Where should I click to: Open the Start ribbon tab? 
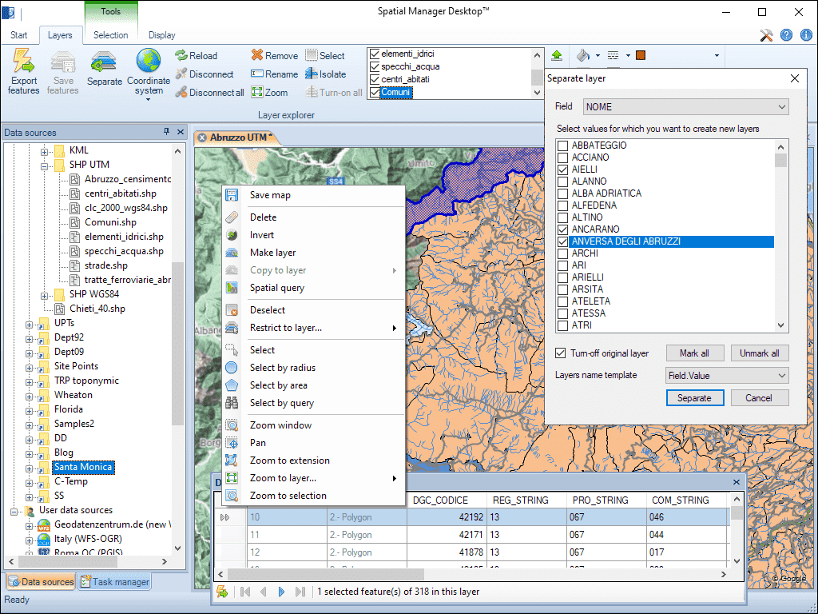pos(19,35)
